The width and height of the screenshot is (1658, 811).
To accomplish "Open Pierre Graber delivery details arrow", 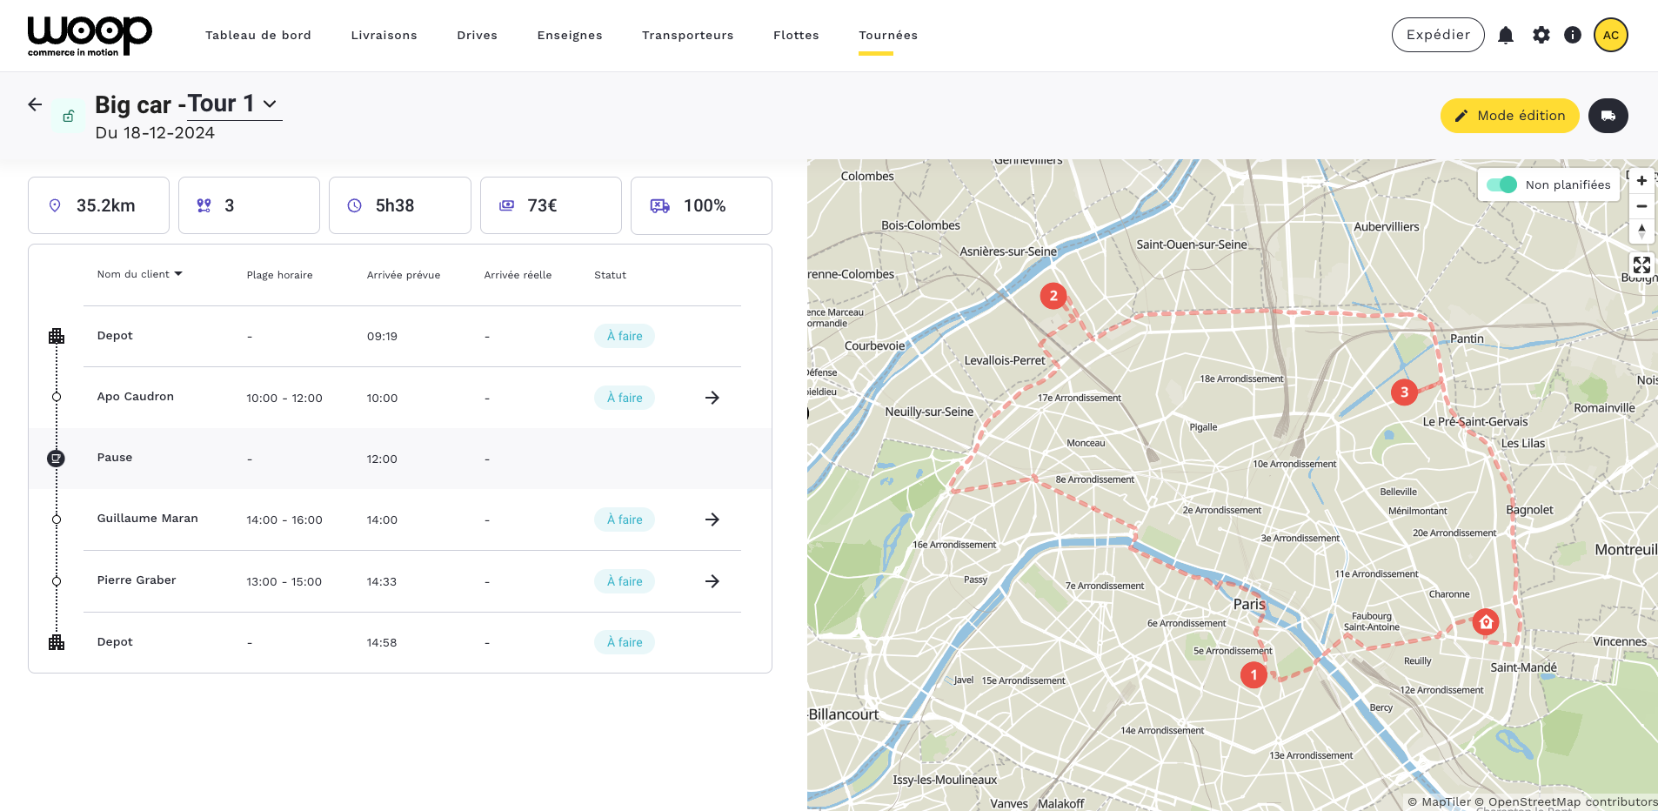I will (x=712, y=581).
